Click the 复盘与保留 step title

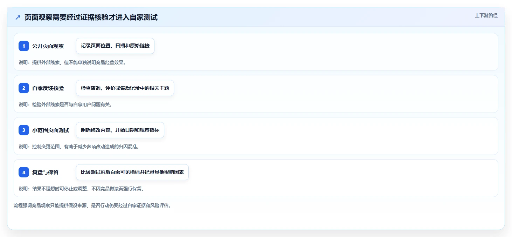(46, 172)
